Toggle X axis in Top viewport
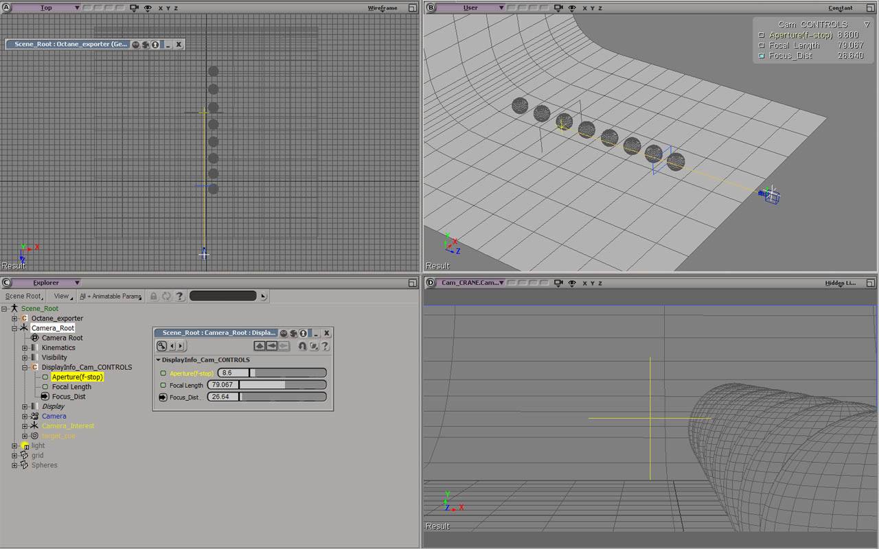Viewport: 879px width, 549px height. click(161, 8)
